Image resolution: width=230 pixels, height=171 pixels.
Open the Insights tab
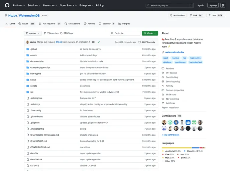click(124, 24)
